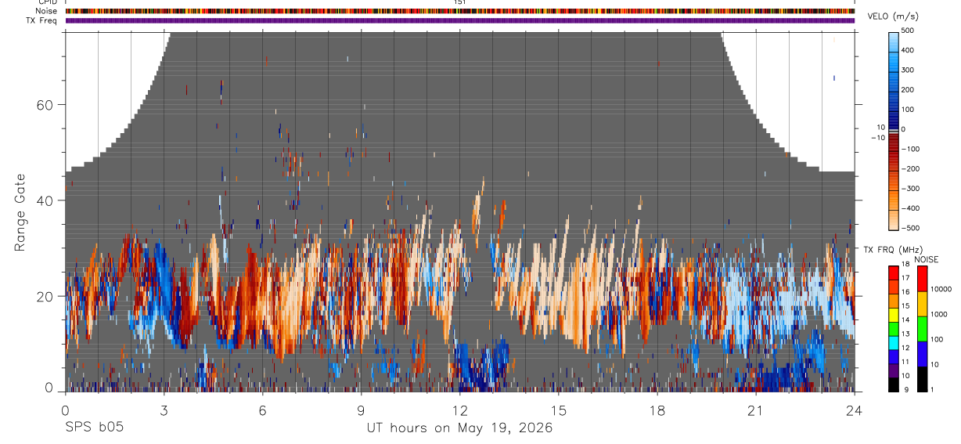Screen dimensions: 961x444
Task: Click the cyan swatch in TX FRQ legend
Action: click(x=894, y=342)
